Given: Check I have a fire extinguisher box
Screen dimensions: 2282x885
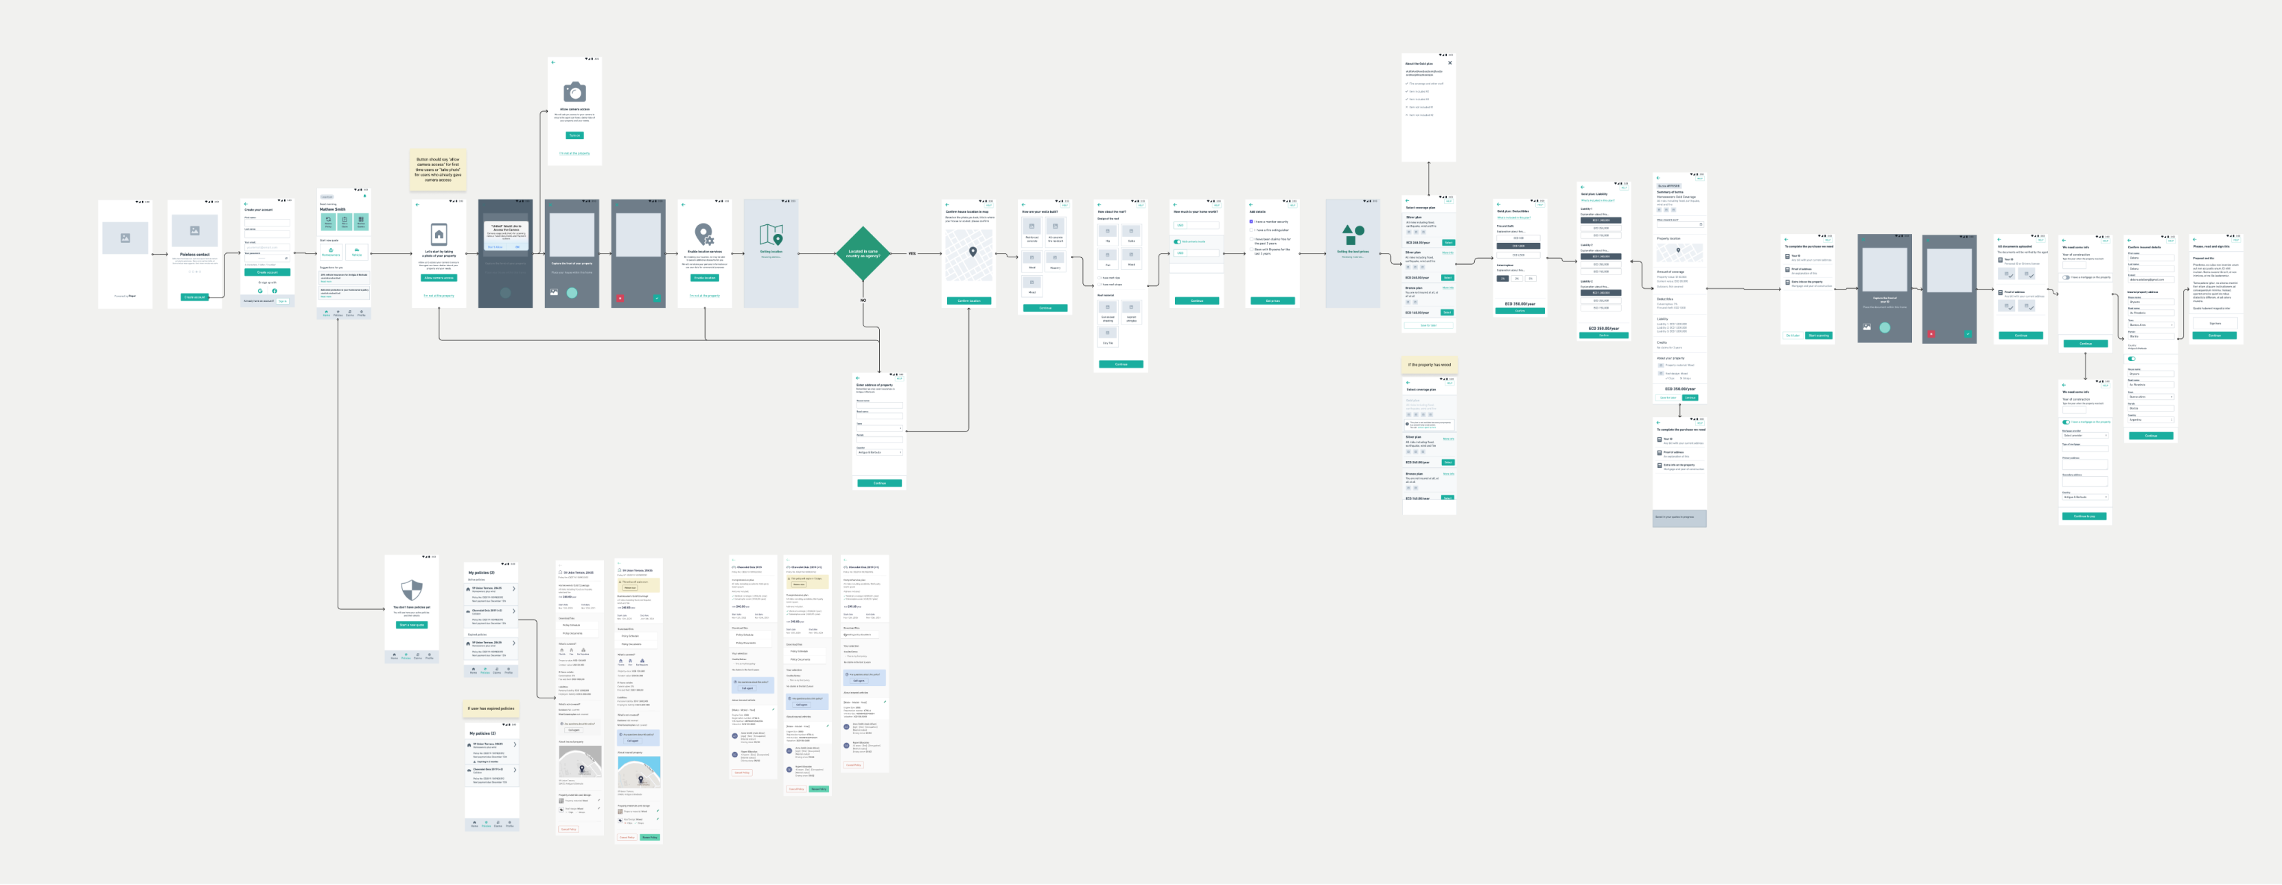Looking at the screenshot, I should point(1252,231).
